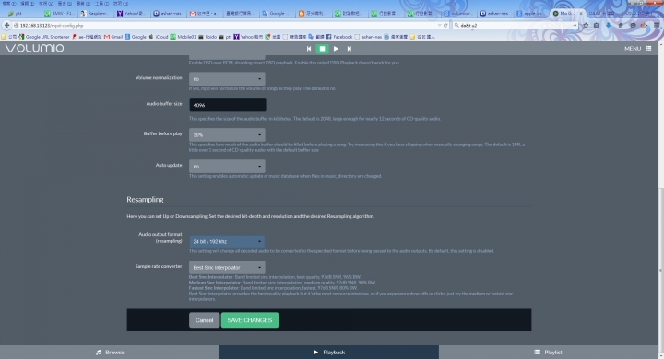This screenshot has width=664, height=359.
Task: Open the Sample rate converter dropdown
Action: pos(227,267)
